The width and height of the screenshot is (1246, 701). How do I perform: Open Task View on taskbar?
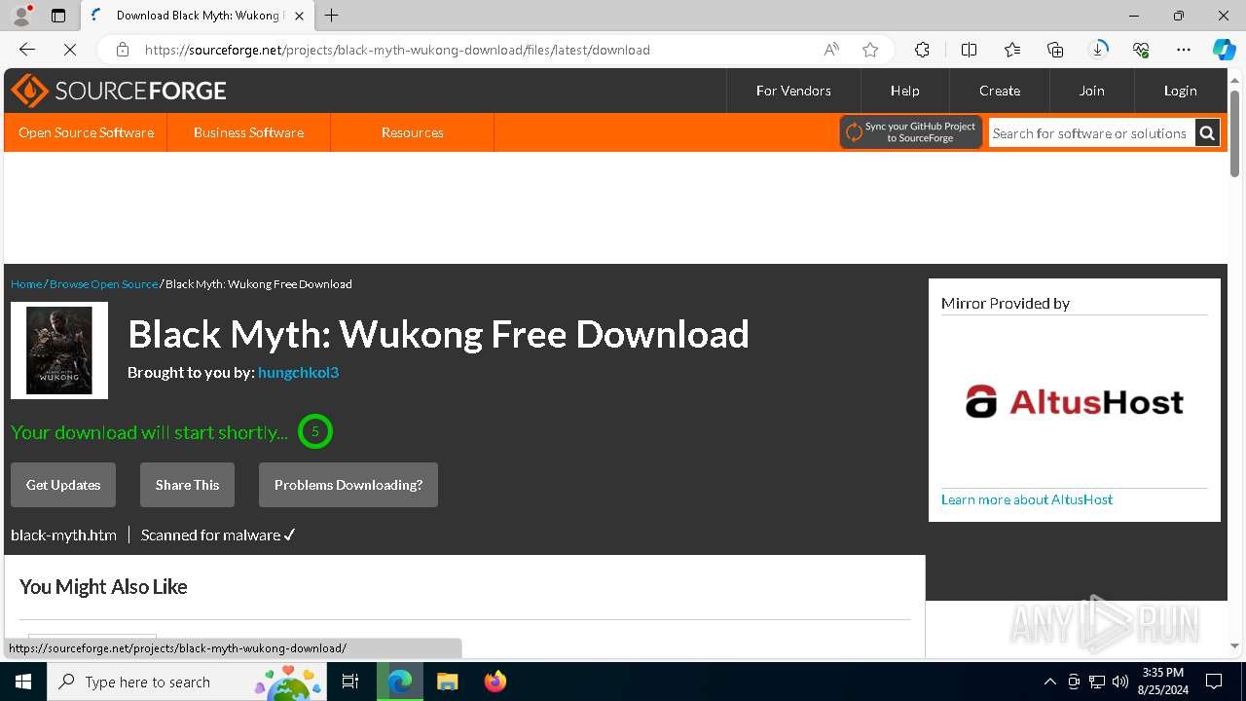coord(351,682)
